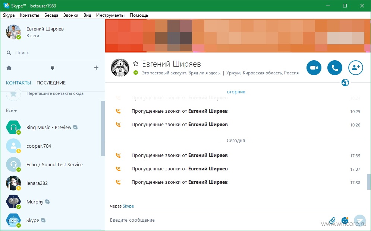The width and height of the screenshot is (371, 231).
Task: Open the conversation contact's avatar
Action: (x=120, y=68)
